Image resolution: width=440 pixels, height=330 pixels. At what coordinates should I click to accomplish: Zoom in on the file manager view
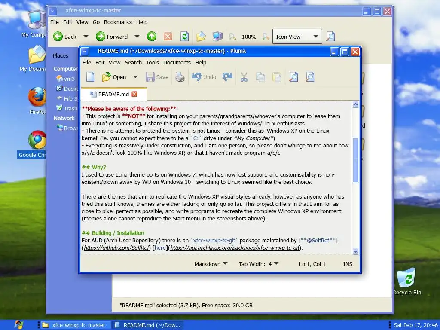[266, 37]
